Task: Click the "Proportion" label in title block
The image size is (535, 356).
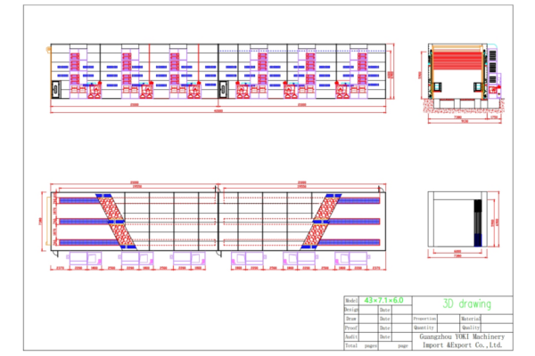Action: (x=424, y=318)
